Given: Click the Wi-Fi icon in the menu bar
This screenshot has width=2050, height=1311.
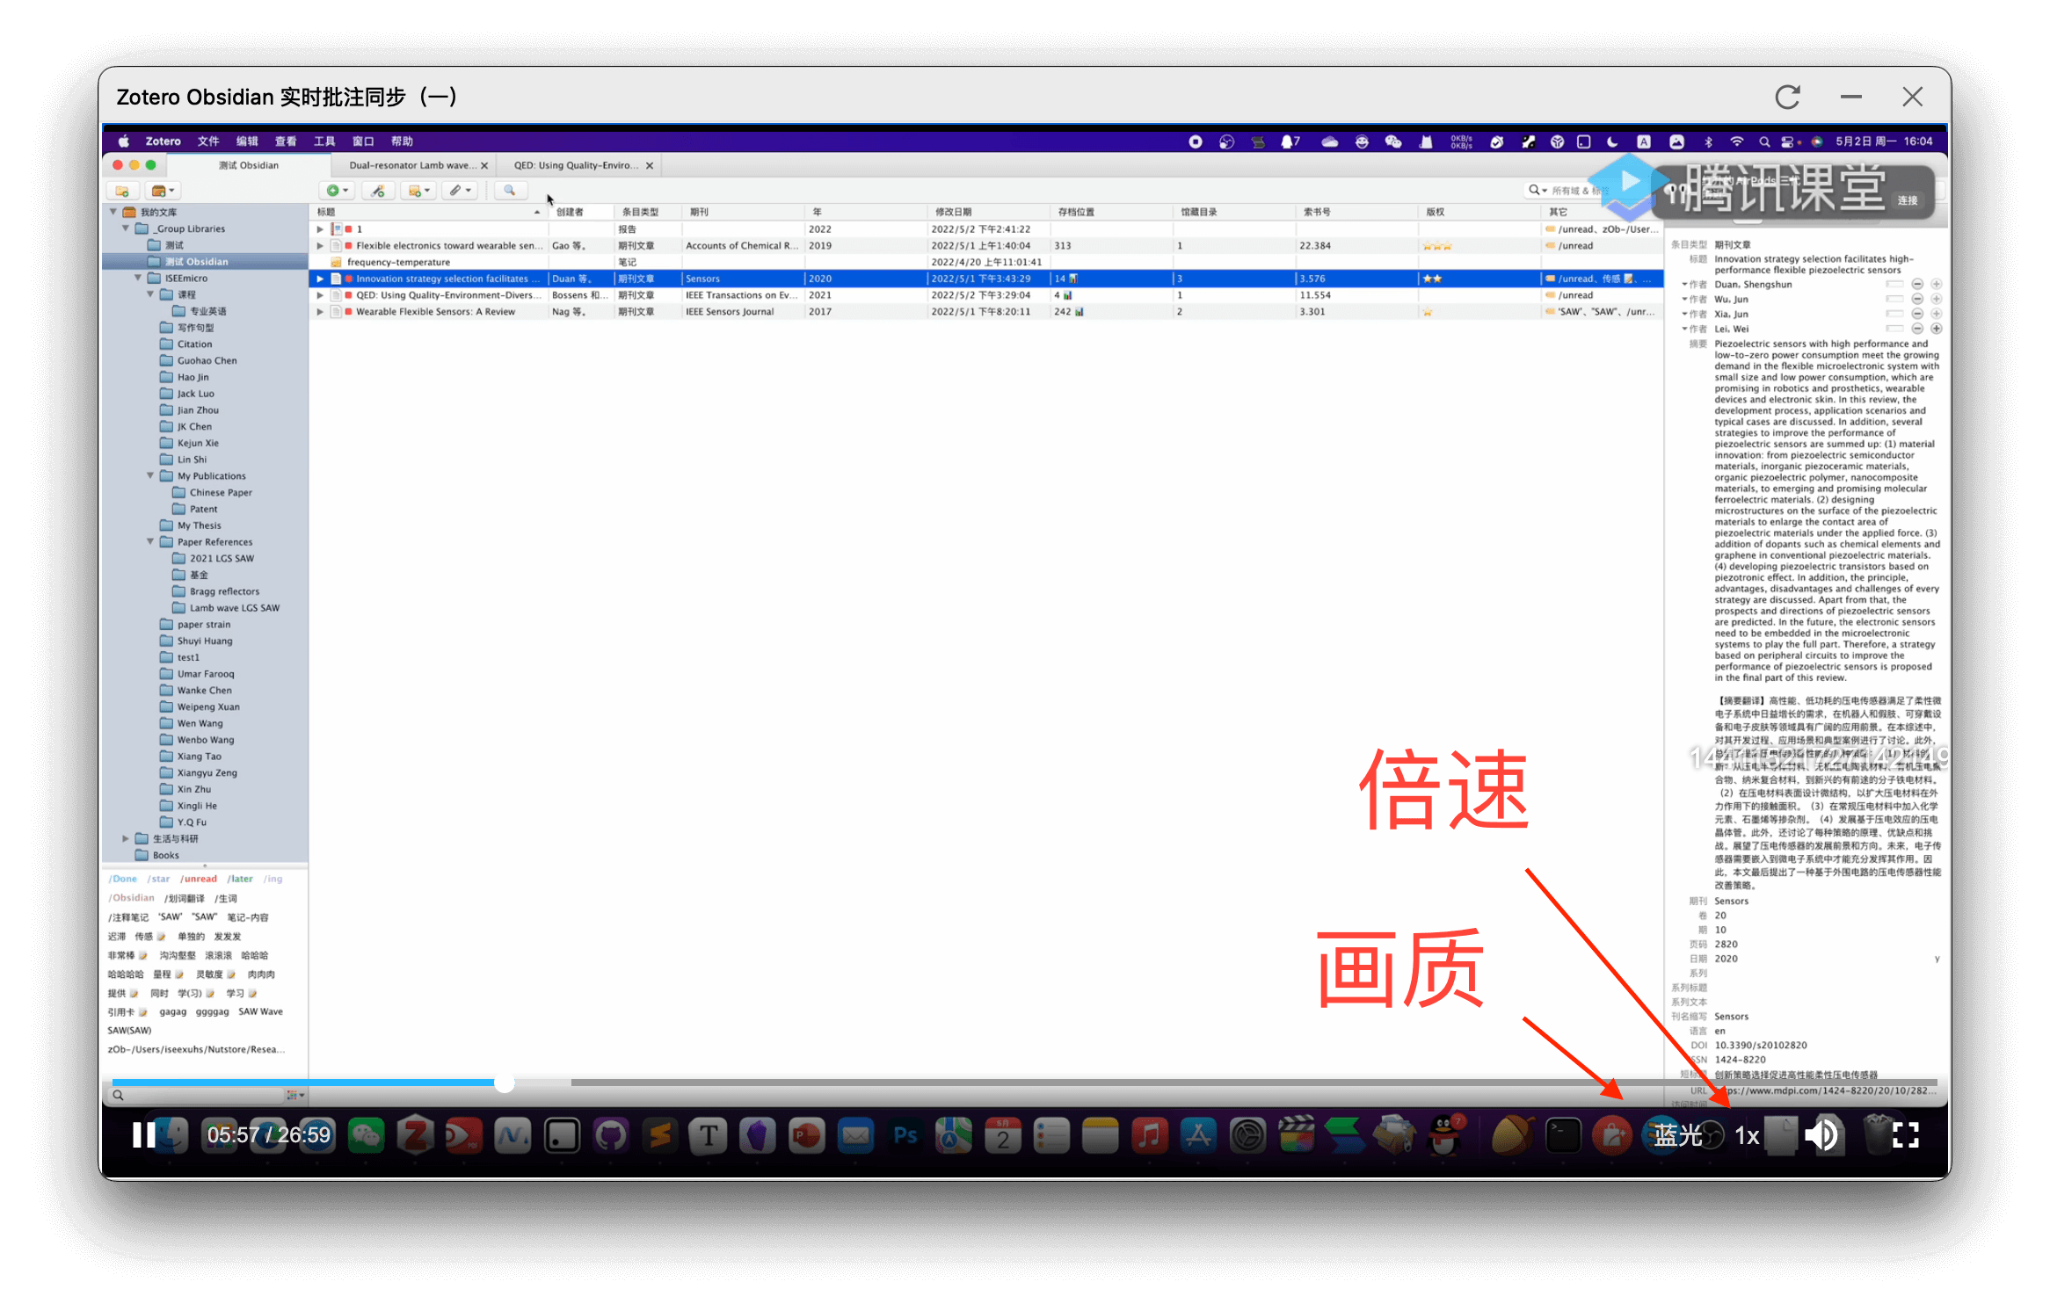Looking at the screenshot, I should 1736,141.
